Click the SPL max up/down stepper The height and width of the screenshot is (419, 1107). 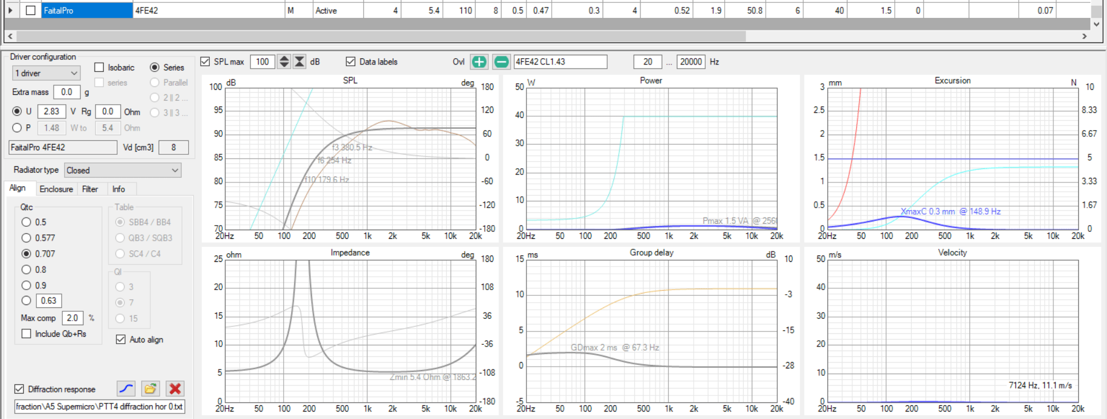click(x=284, y=62)
